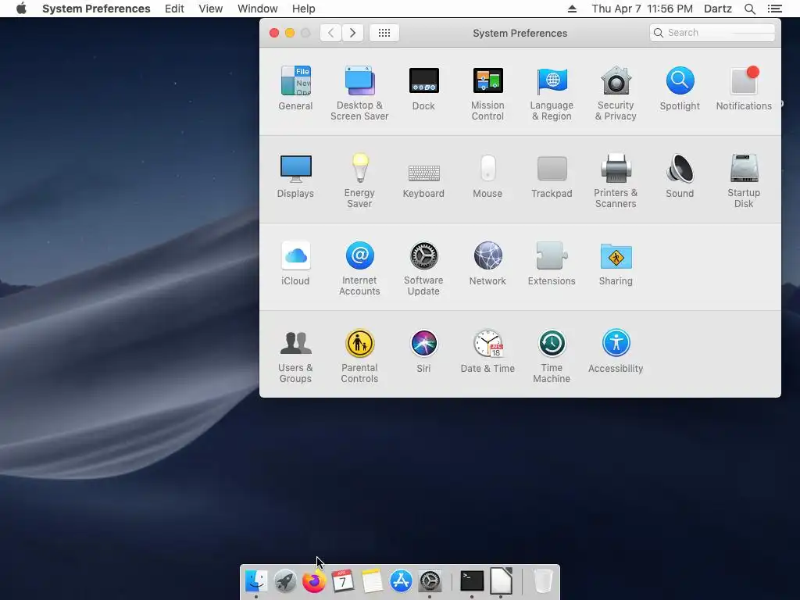
Task: Open Launchpad from the Dock
Action: pos(284,580)
